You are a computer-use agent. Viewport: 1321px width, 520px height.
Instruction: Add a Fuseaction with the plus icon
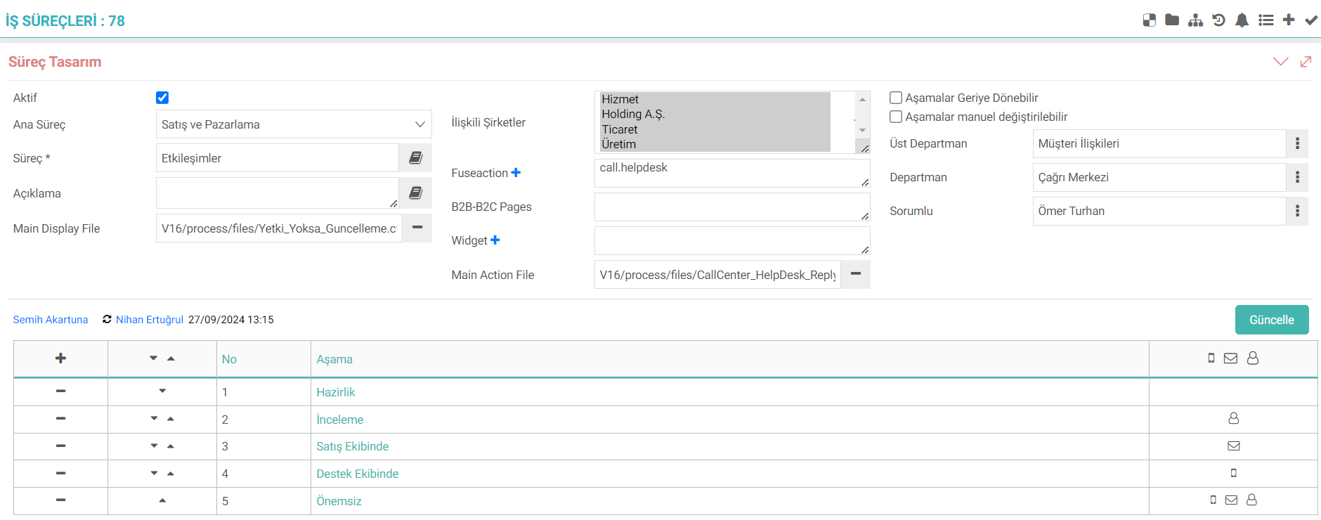(516, 173)
